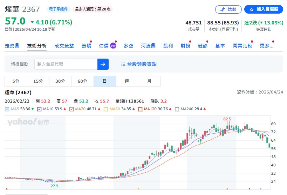Click the stock code input field

[66, 64]
